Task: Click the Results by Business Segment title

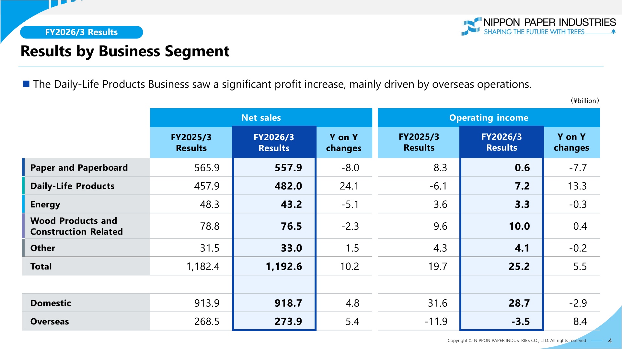Action: 125,51
